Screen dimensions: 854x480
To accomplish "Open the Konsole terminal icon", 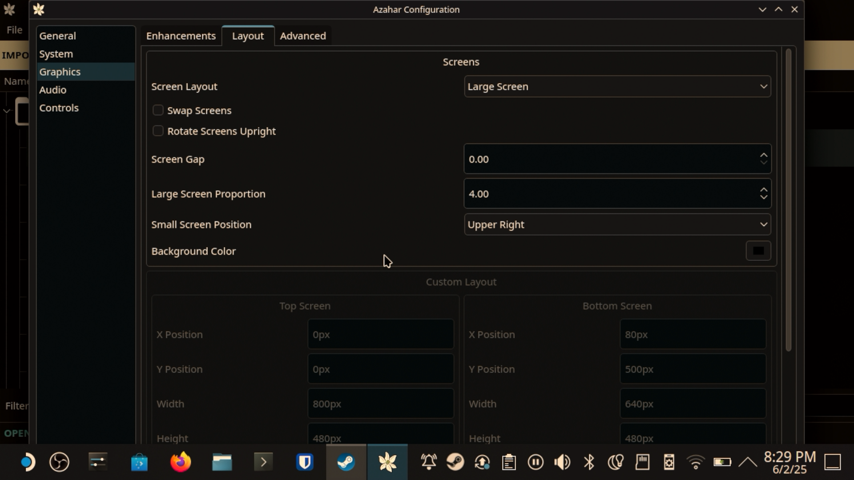I will pos(263,462).
